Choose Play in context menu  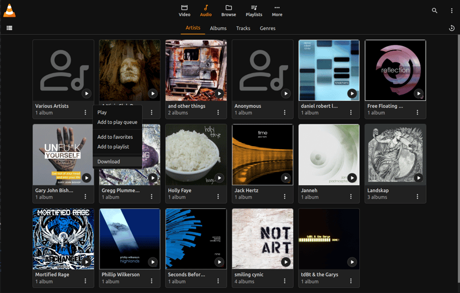coord(117,112)
